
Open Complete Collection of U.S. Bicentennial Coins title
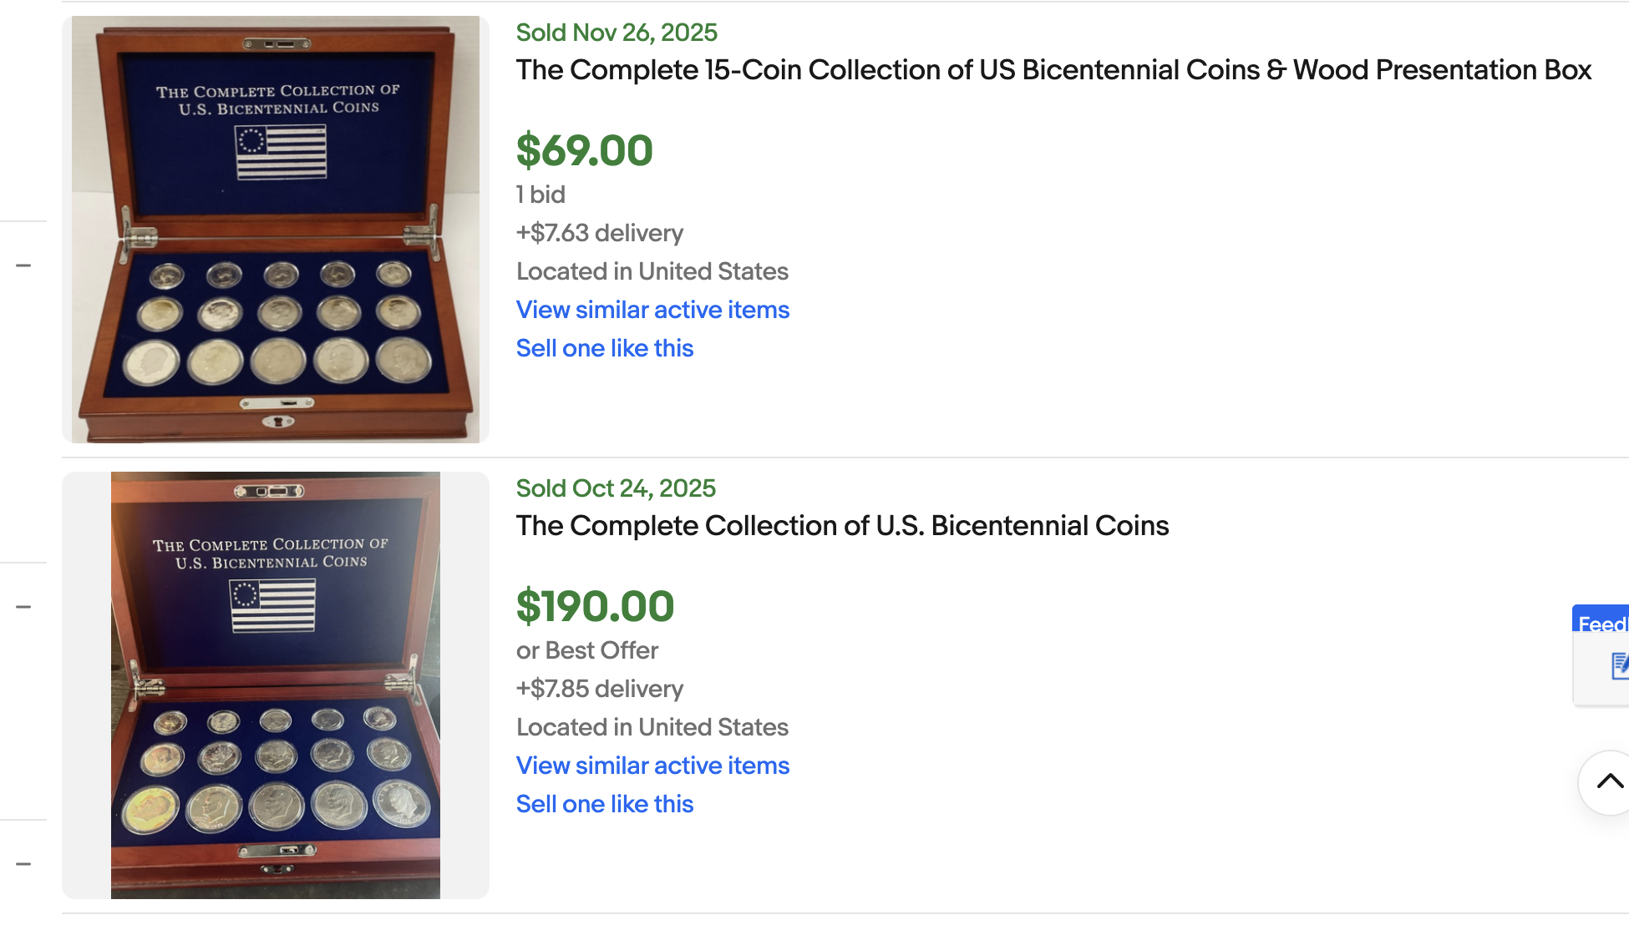click(x=842, y=526)
